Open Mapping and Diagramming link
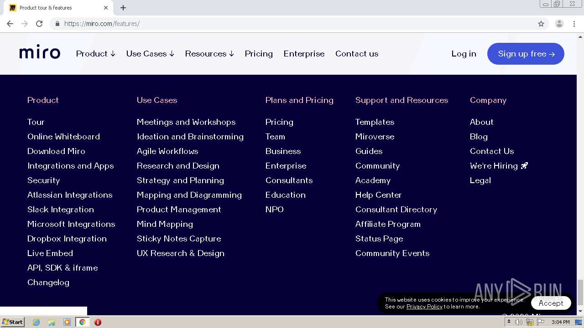 tap(189, 195)
